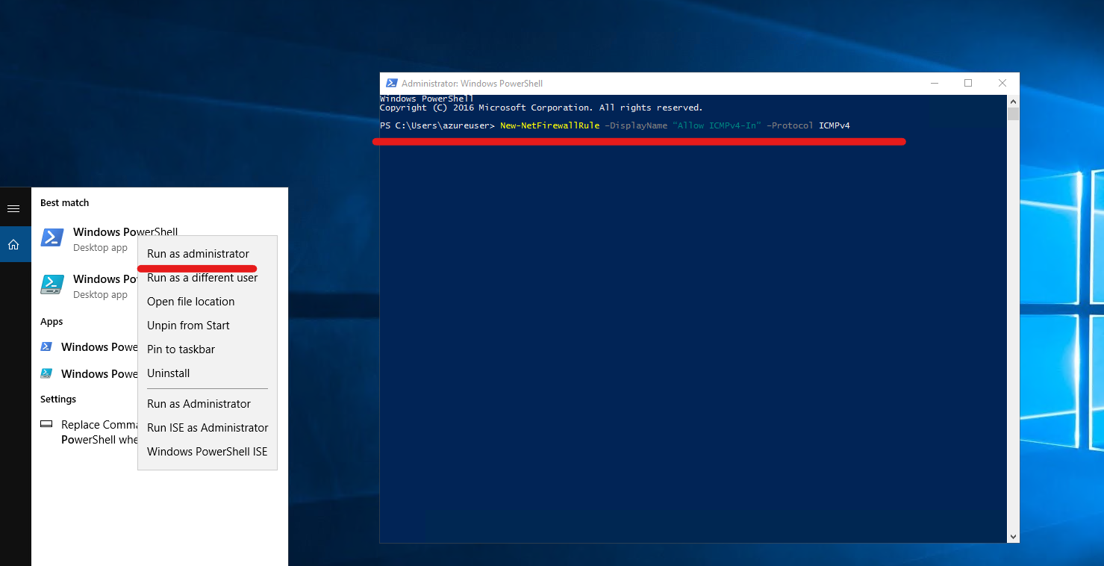
Task: Close the Administrator PowerShell window
Action: click(x=1002, y=84)
